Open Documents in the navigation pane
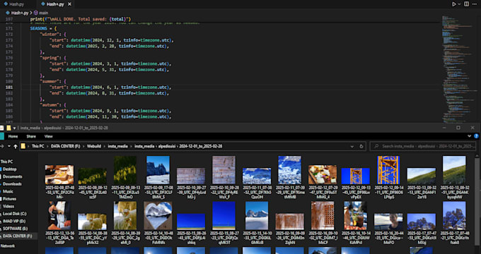 [12, 176]
